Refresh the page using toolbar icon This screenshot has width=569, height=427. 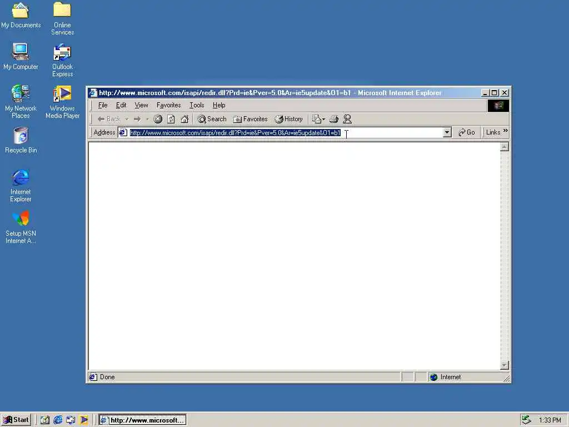point(171,119)
